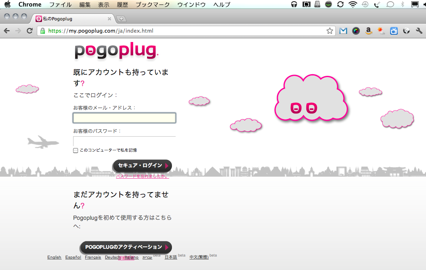Click the phone handset menu bar icon

[x=377, y=4]
